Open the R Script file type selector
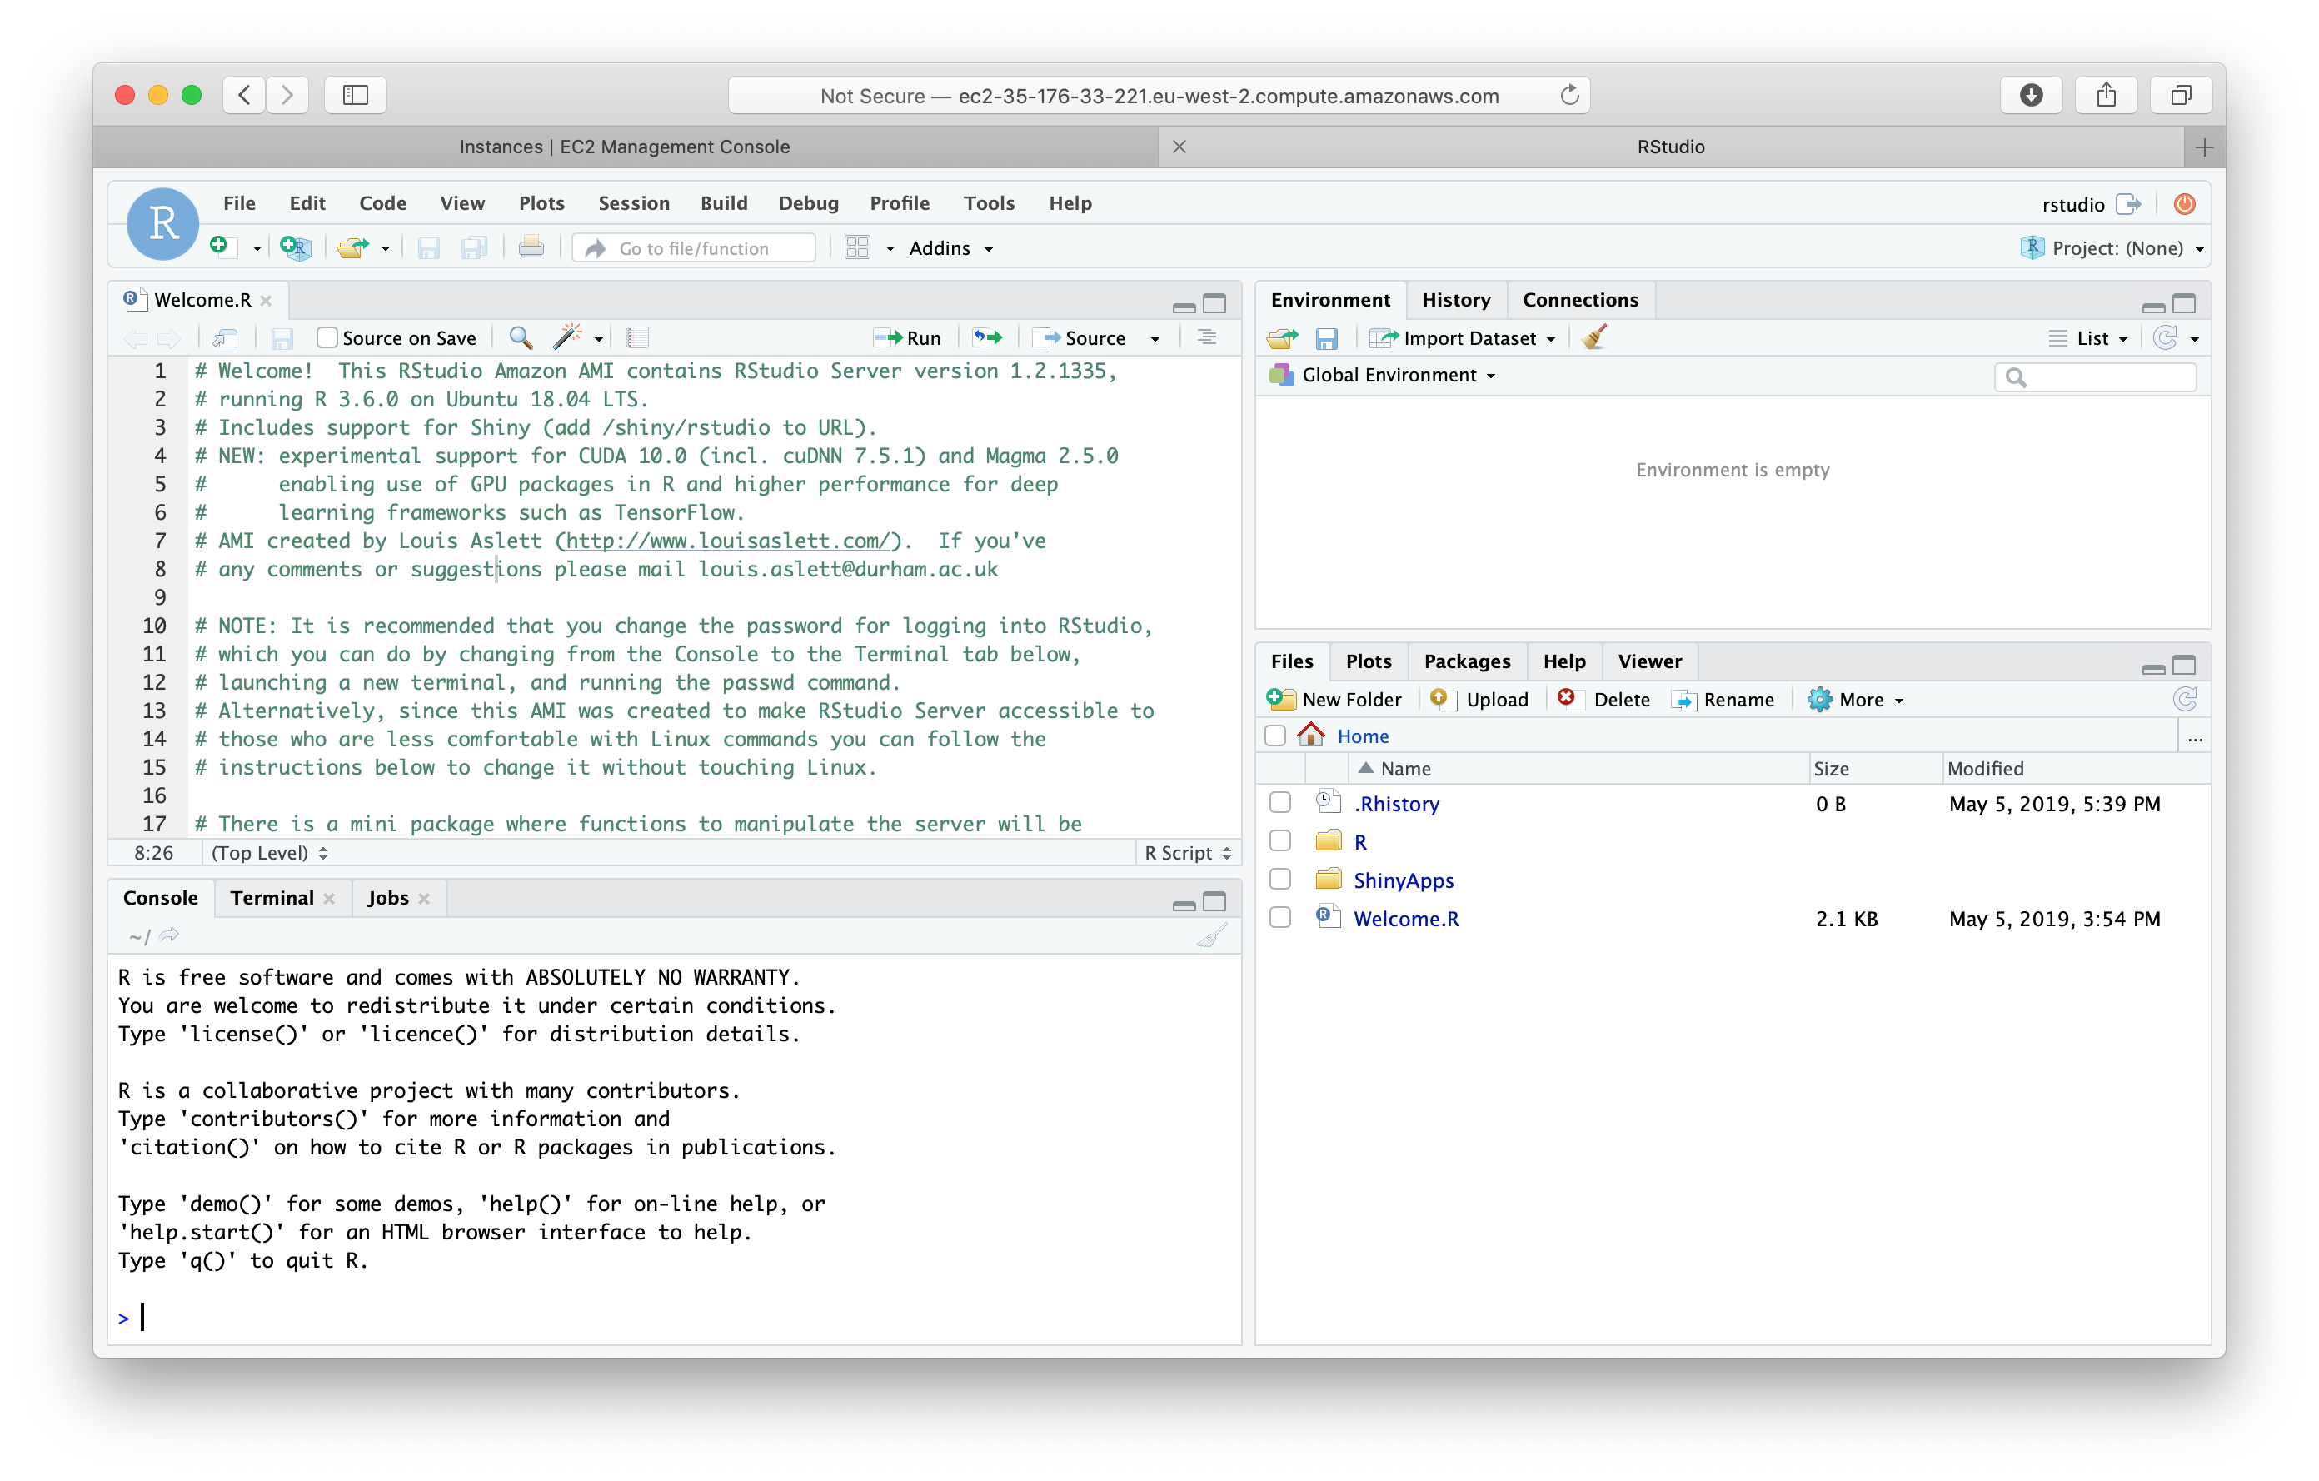 (x=1188, y=853)
